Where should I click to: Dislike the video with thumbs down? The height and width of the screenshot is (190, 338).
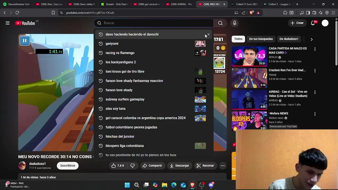[133, 165]
